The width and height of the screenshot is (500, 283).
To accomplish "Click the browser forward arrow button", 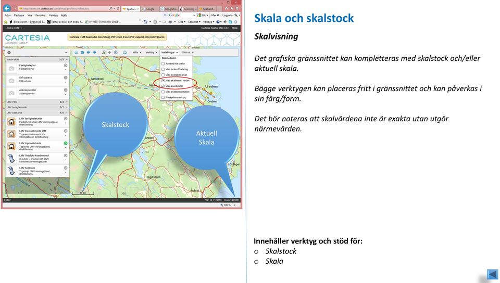I will click(x=15, y=9).
